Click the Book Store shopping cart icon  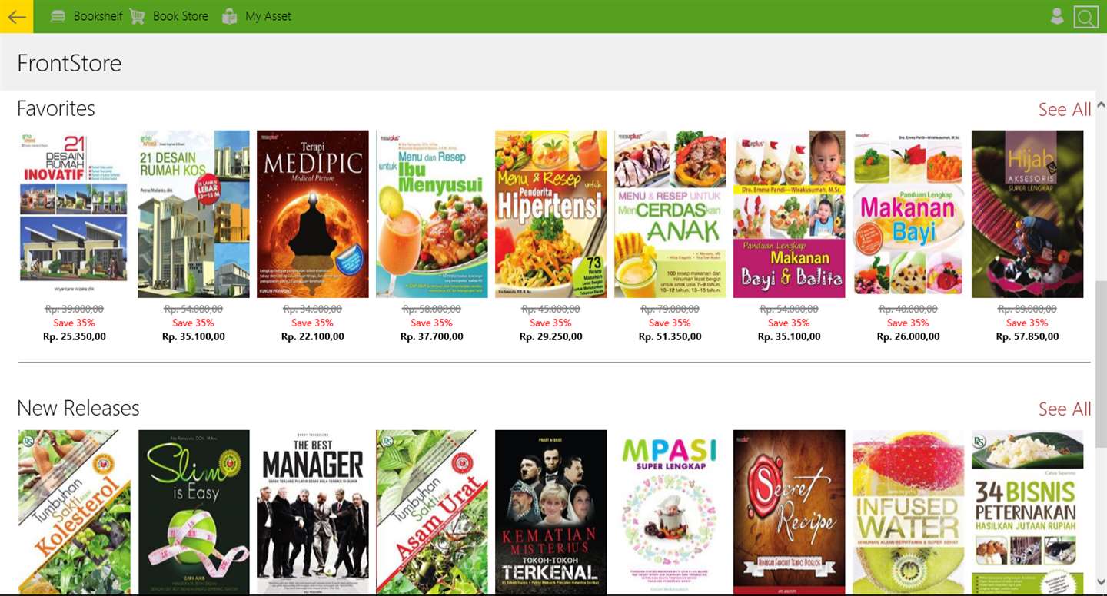tap(138, 16)
